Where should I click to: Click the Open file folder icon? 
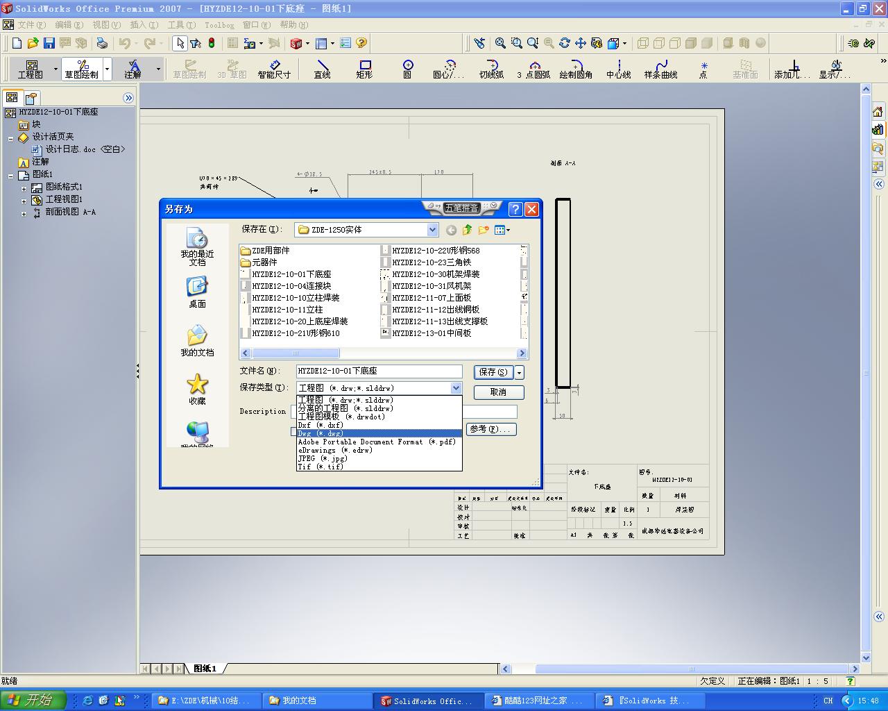coord(33,43)
